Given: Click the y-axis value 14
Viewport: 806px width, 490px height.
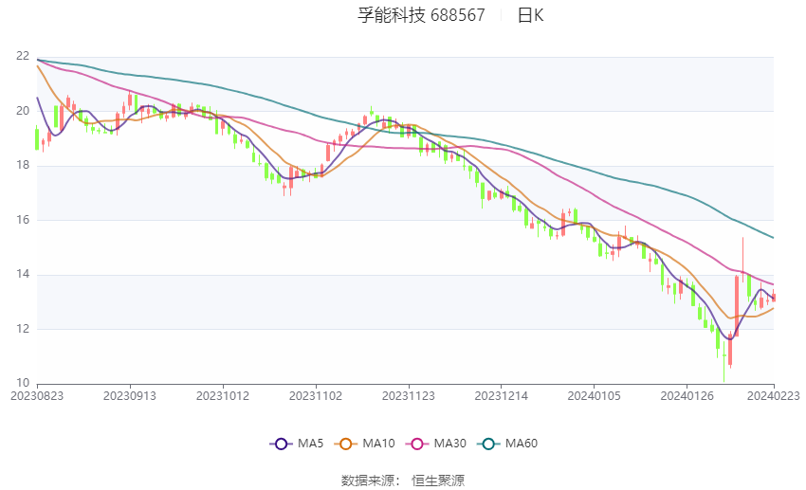Looking at the screenshot, I should (23, 274).
